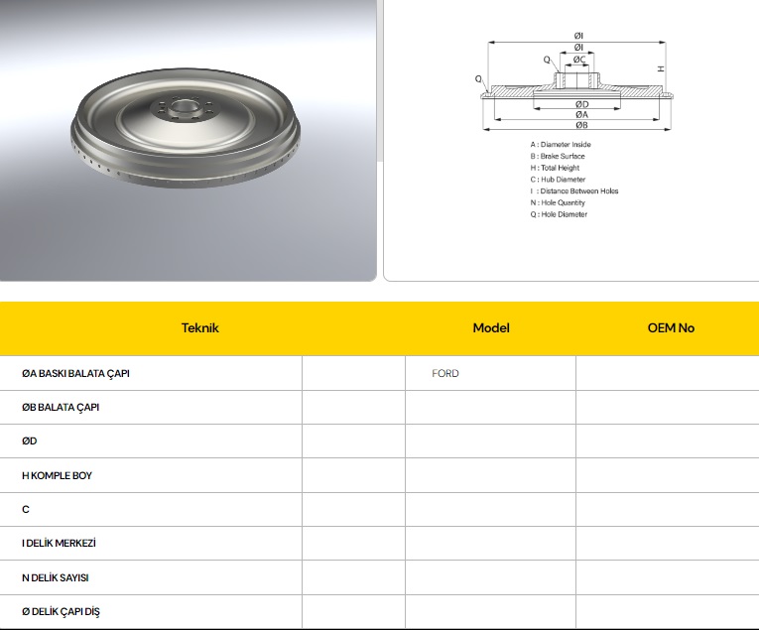Click the C row label in the table
The image size is (759, 630).
(26, 510)
